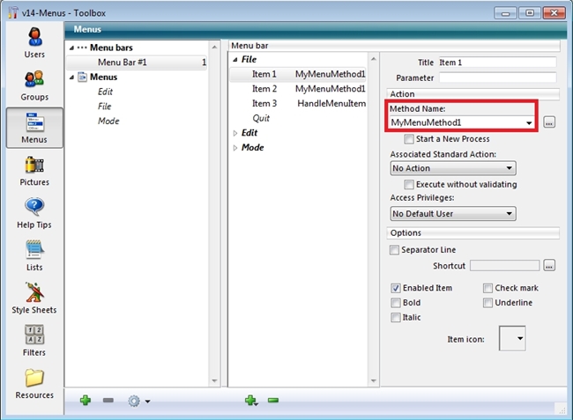Viewport: 573px width, 420px height.
Task: Open the Users section in sidebar
Action: point(34,42)
